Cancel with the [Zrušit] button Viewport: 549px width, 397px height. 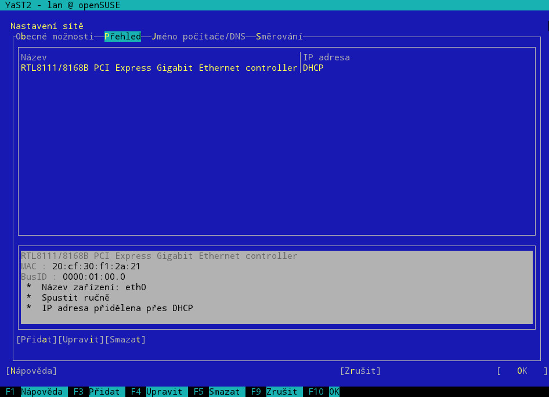(x=360, y=371)
